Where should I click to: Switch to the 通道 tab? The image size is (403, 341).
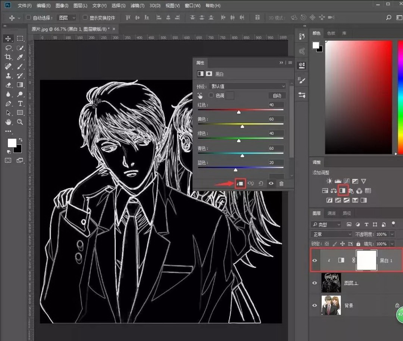(331, 213)
